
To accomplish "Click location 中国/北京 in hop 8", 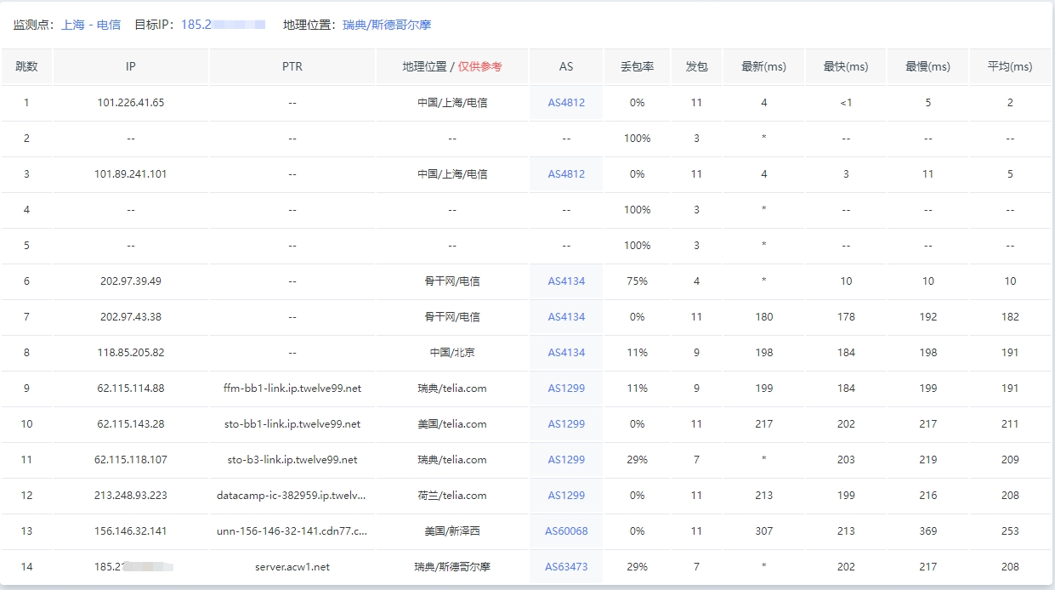I will pos(452,353).
